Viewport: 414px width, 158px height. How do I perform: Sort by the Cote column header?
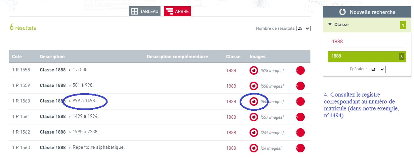click(x=17, y=57)
